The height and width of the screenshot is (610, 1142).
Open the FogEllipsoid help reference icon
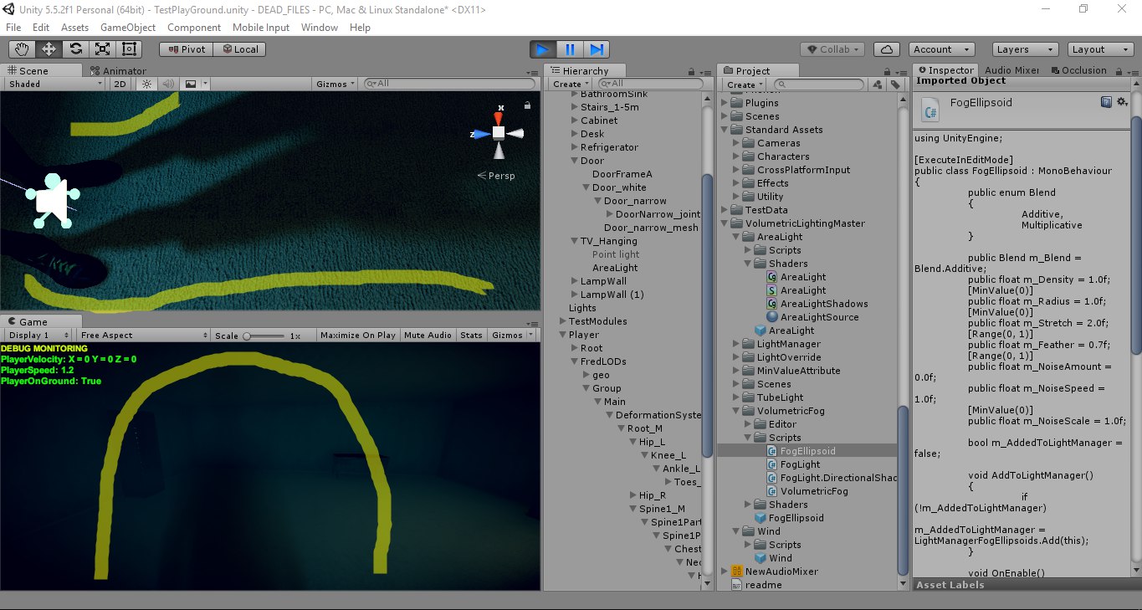pyautogui.click(x=1106, y=102)
